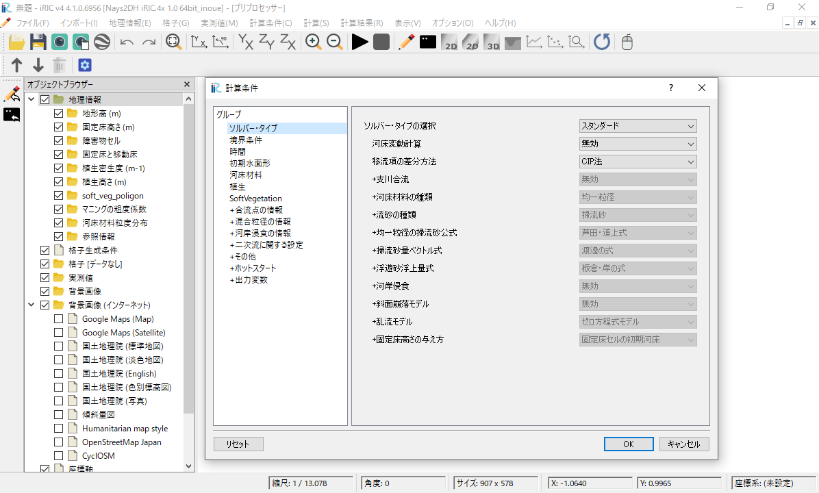This screenshot has height=493, width=819.
Task: Enable the Google Maps (Satellite) checkbox
Action: [58, 332]
